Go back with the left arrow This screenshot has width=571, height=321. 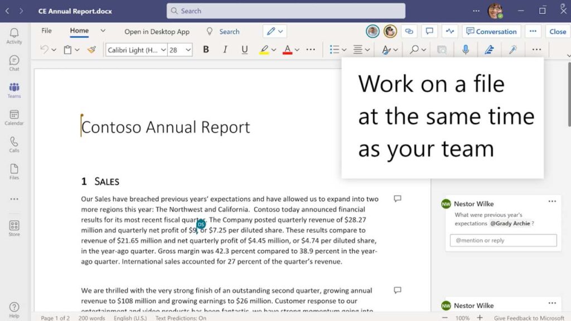tap(7, 11)
